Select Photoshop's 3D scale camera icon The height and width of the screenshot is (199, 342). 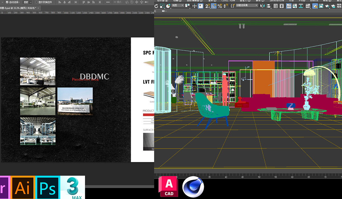click(x=146, y=2)
